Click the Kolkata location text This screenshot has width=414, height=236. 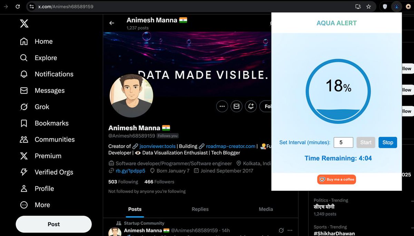(x=257, y=163)
